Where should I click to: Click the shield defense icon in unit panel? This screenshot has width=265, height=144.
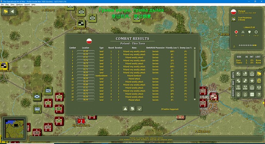click(x=250, y=32)
